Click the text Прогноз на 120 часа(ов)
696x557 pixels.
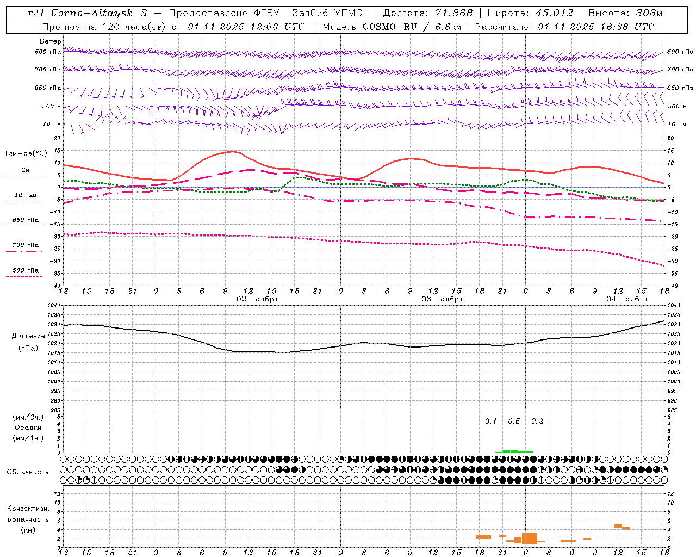tap(104, 27)
